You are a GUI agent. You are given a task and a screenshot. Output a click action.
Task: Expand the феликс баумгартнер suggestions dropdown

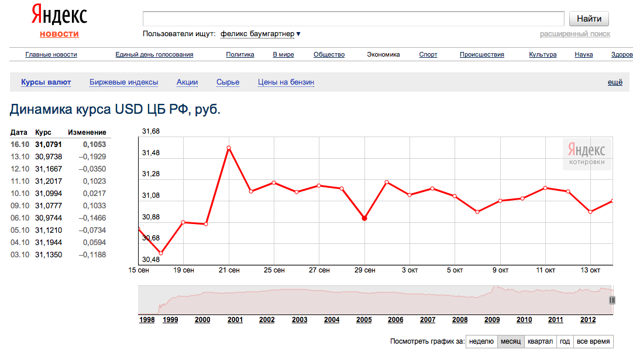point(298,34)
